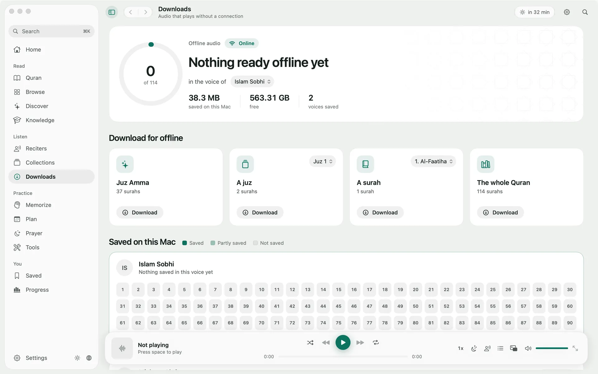Skip to previous track

coord(326,343)
